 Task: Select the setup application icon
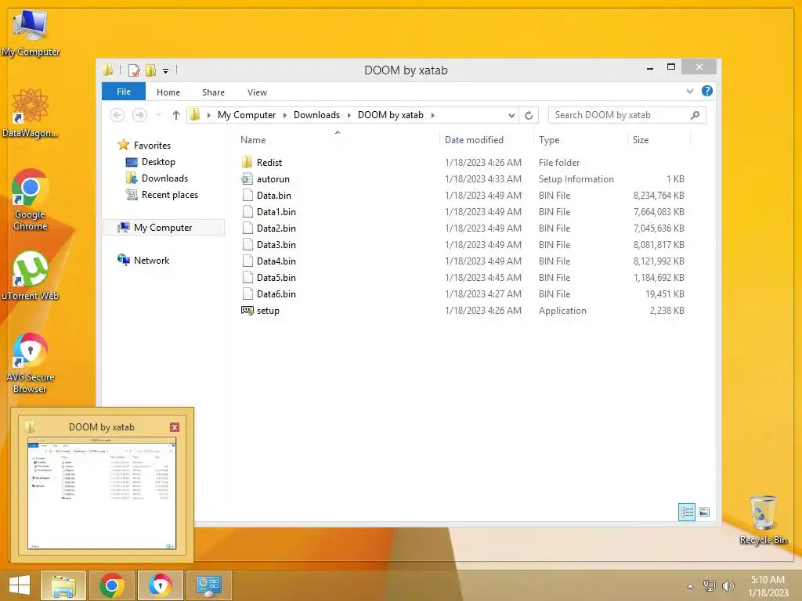[247, 310]
